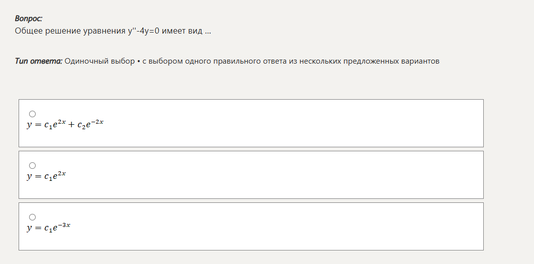Viewport: 534px width, 264px height.
Task: Click the 'Тип ответа:' bold label
Action: click(x=39, y=61)
